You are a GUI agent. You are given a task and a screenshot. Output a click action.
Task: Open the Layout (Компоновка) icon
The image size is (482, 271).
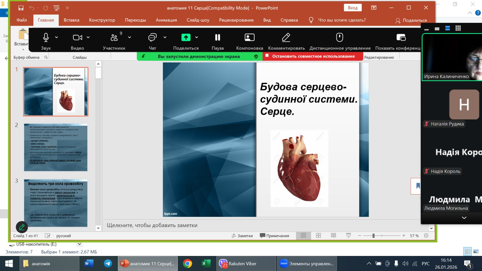[x=249, y=38]
